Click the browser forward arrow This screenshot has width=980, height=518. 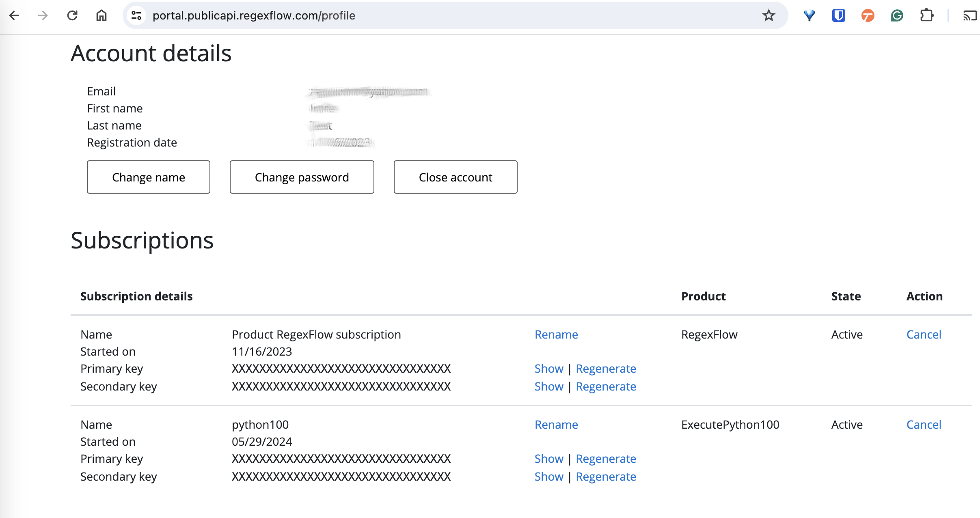43,15
